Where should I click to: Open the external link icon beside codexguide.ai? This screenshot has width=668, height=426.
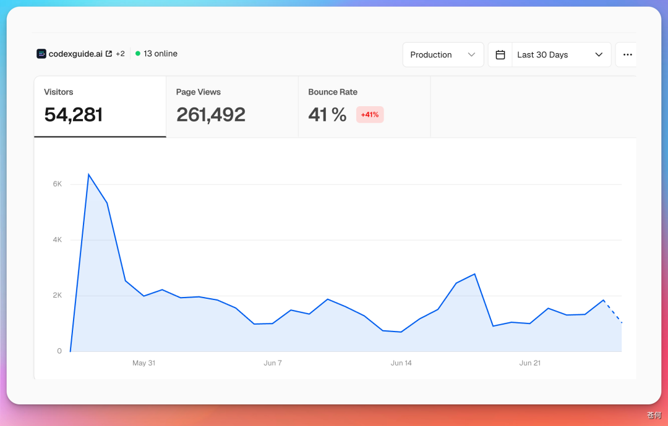[x=109, y=54]
